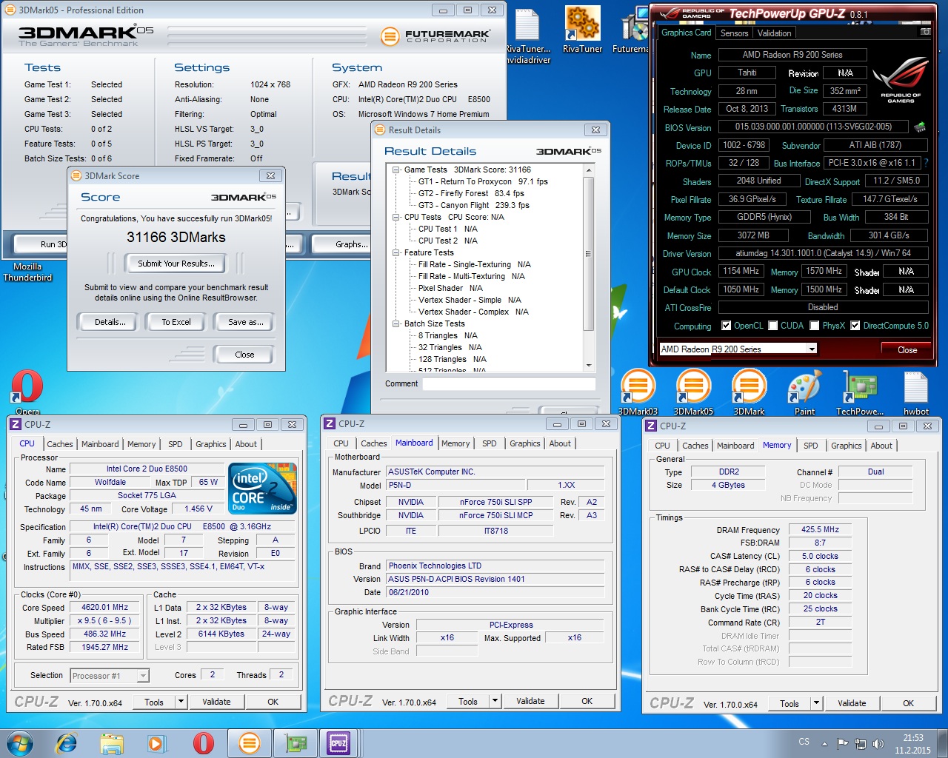Viewport: 948px width, 758px height.
Task: Switch to the Validation tab in GPU-Z
Action: tap(774, 33)
